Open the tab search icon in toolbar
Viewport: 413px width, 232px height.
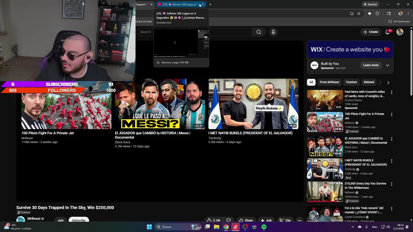389,14
